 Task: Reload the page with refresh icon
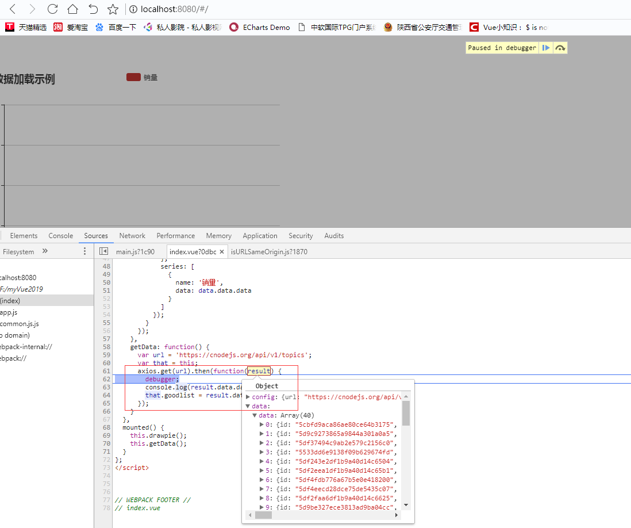[x=52, y=9]
